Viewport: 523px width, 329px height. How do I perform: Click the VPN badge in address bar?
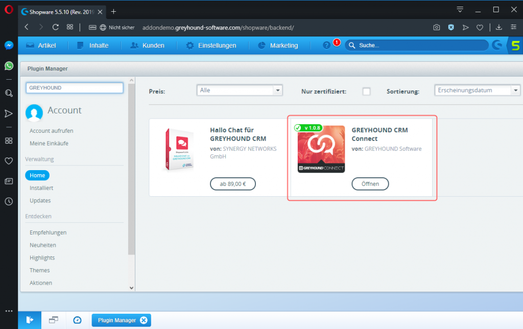pyautogui.click(x=92, y=28)
